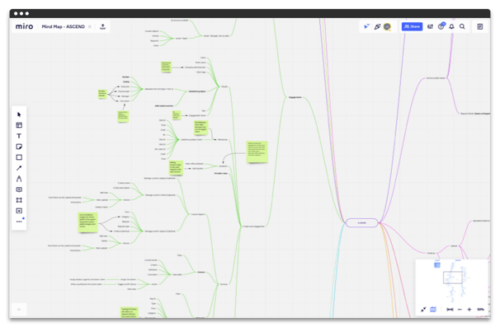Open the 50% zoom level menu

click(x=480, y=309)
